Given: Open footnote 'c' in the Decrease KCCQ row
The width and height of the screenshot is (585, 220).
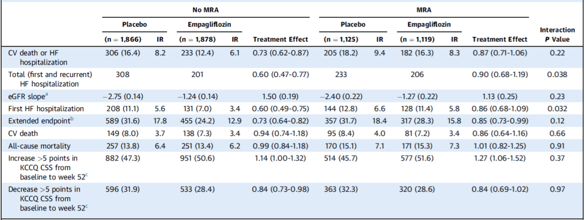Looking at the screenshot, I should 87,206.
